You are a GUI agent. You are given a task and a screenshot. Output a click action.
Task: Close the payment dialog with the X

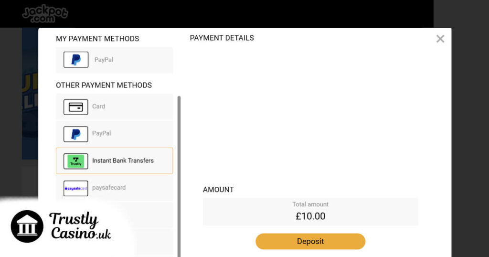tap(440, 39)
